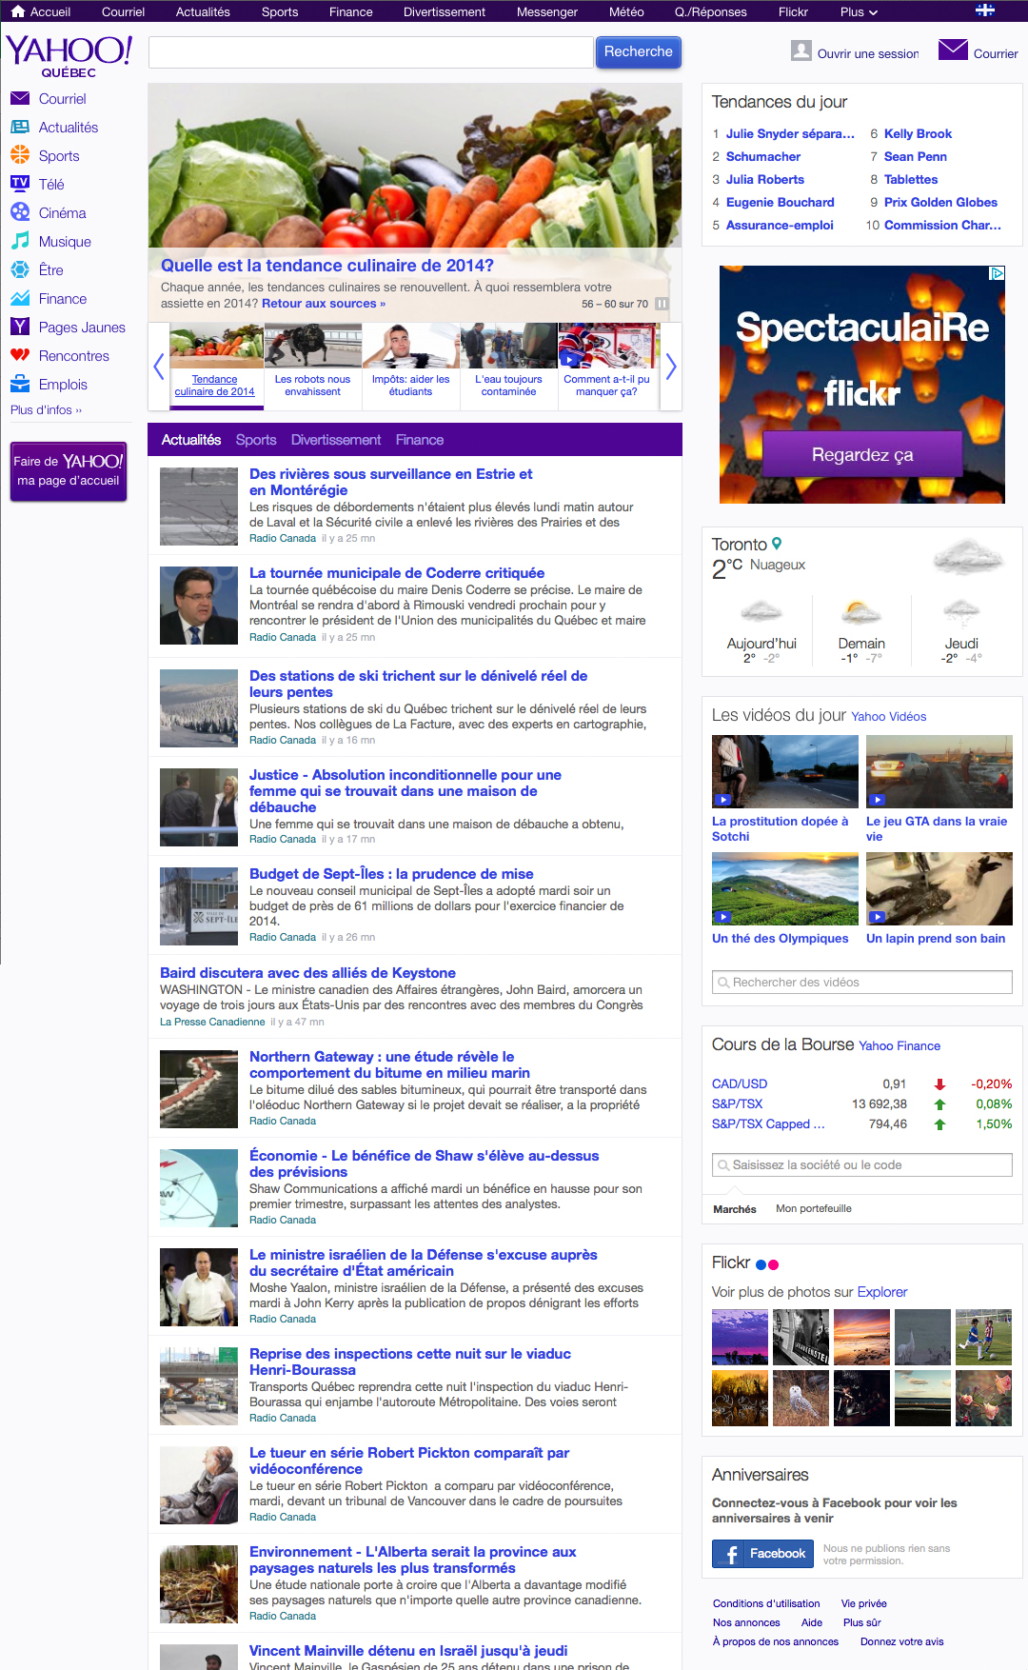Image resolution: width=1028 pixels, height=1670 pixels.
Task: Open the Emplois briefcase icon
Action: [19, 385]
